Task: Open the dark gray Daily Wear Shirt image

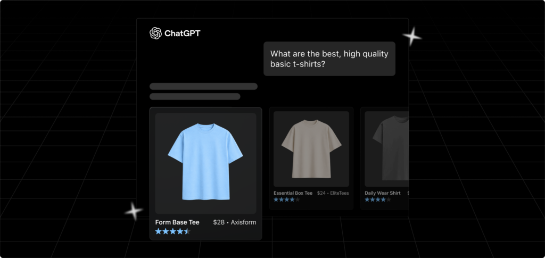Action: point(386,149)
